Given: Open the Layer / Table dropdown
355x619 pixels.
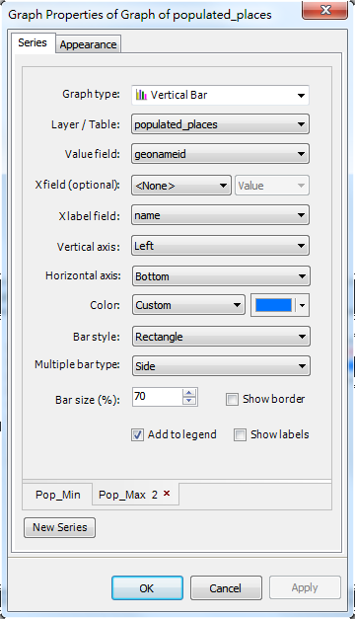Looking at the screenshot, I should pyautogui.click(x=220, y=124).
